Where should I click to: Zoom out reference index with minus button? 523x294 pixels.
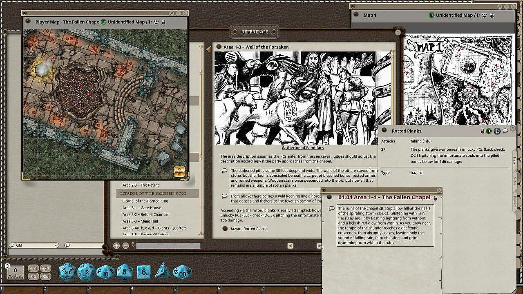(x=125, y=246)
